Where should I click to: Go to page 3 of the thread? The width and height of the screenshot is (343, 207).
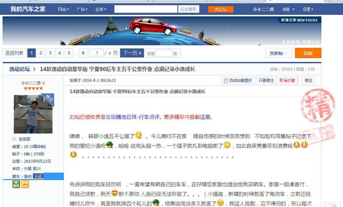pyautogui.click(x=50, y=53)
